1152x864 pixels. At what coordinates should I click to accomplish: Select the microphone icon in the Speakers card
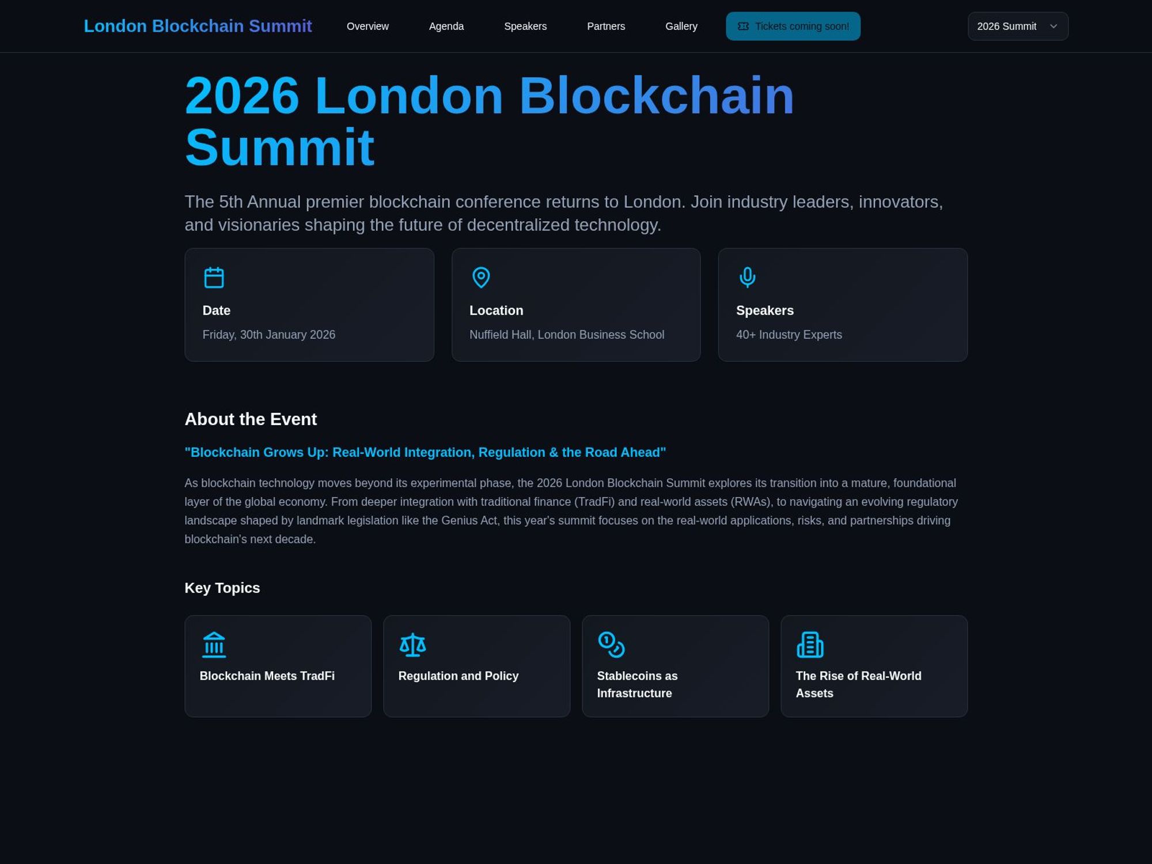(x=747, y=277)
